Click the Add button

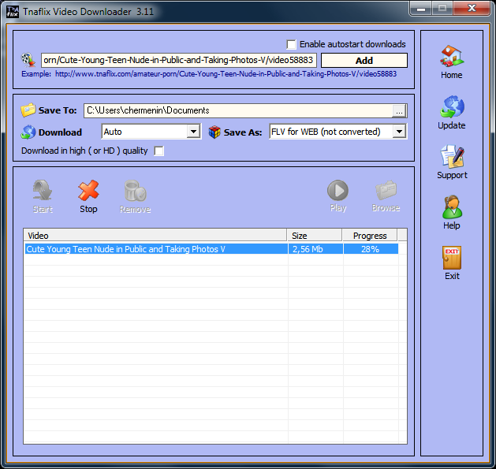tap(364, 61)
